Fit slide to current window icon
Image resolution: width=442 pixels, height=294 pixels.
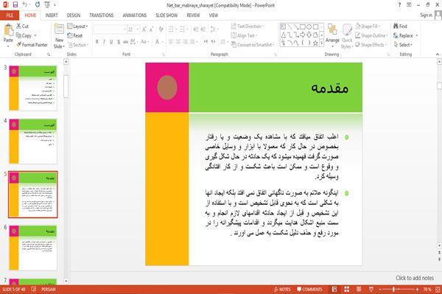point(438,289)
